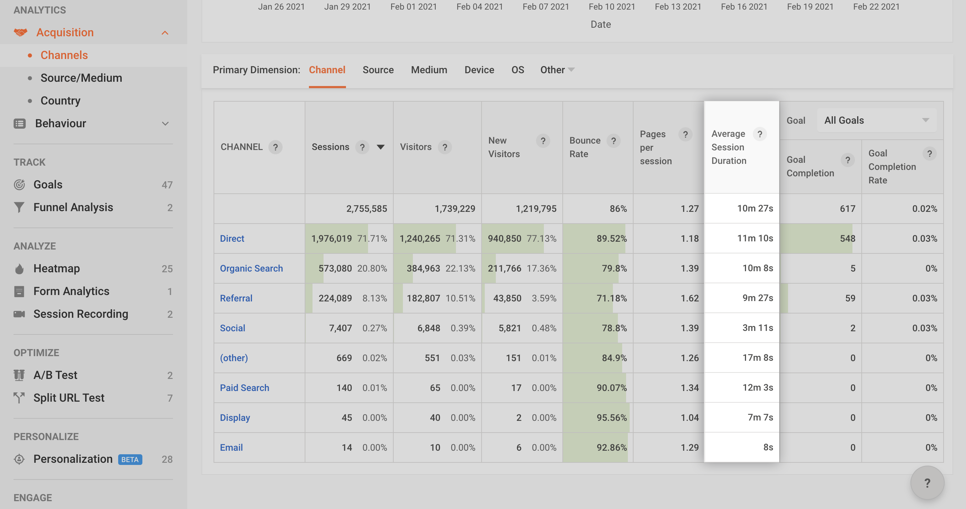Click the Personalization crosshair icon
Image resolution: width=966 pixels, height=509 pixels.
[19, 459]
